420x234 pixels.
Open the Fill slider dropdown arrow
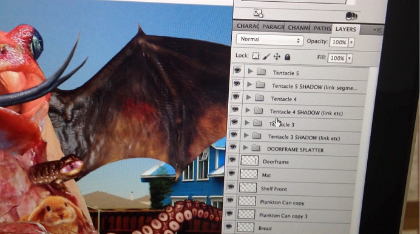pyautogui.click(x=349, y=58)
